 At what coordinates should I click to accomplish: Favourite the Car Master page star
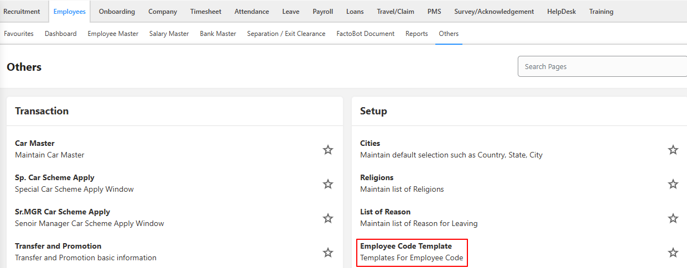coord(328,150)
